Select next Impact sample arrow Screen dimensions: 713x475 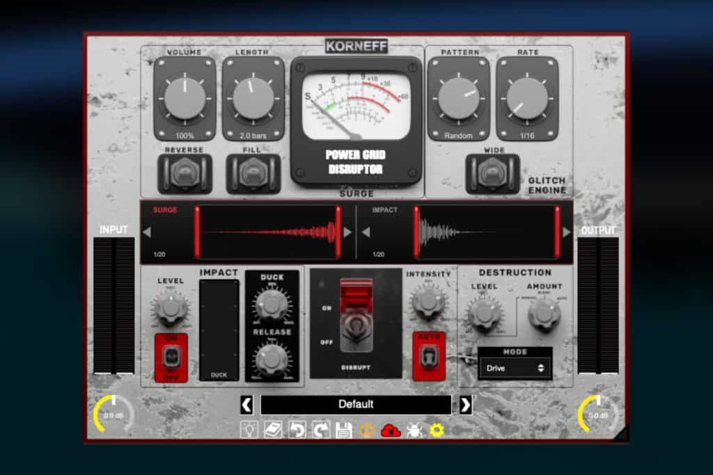point(567,232)
